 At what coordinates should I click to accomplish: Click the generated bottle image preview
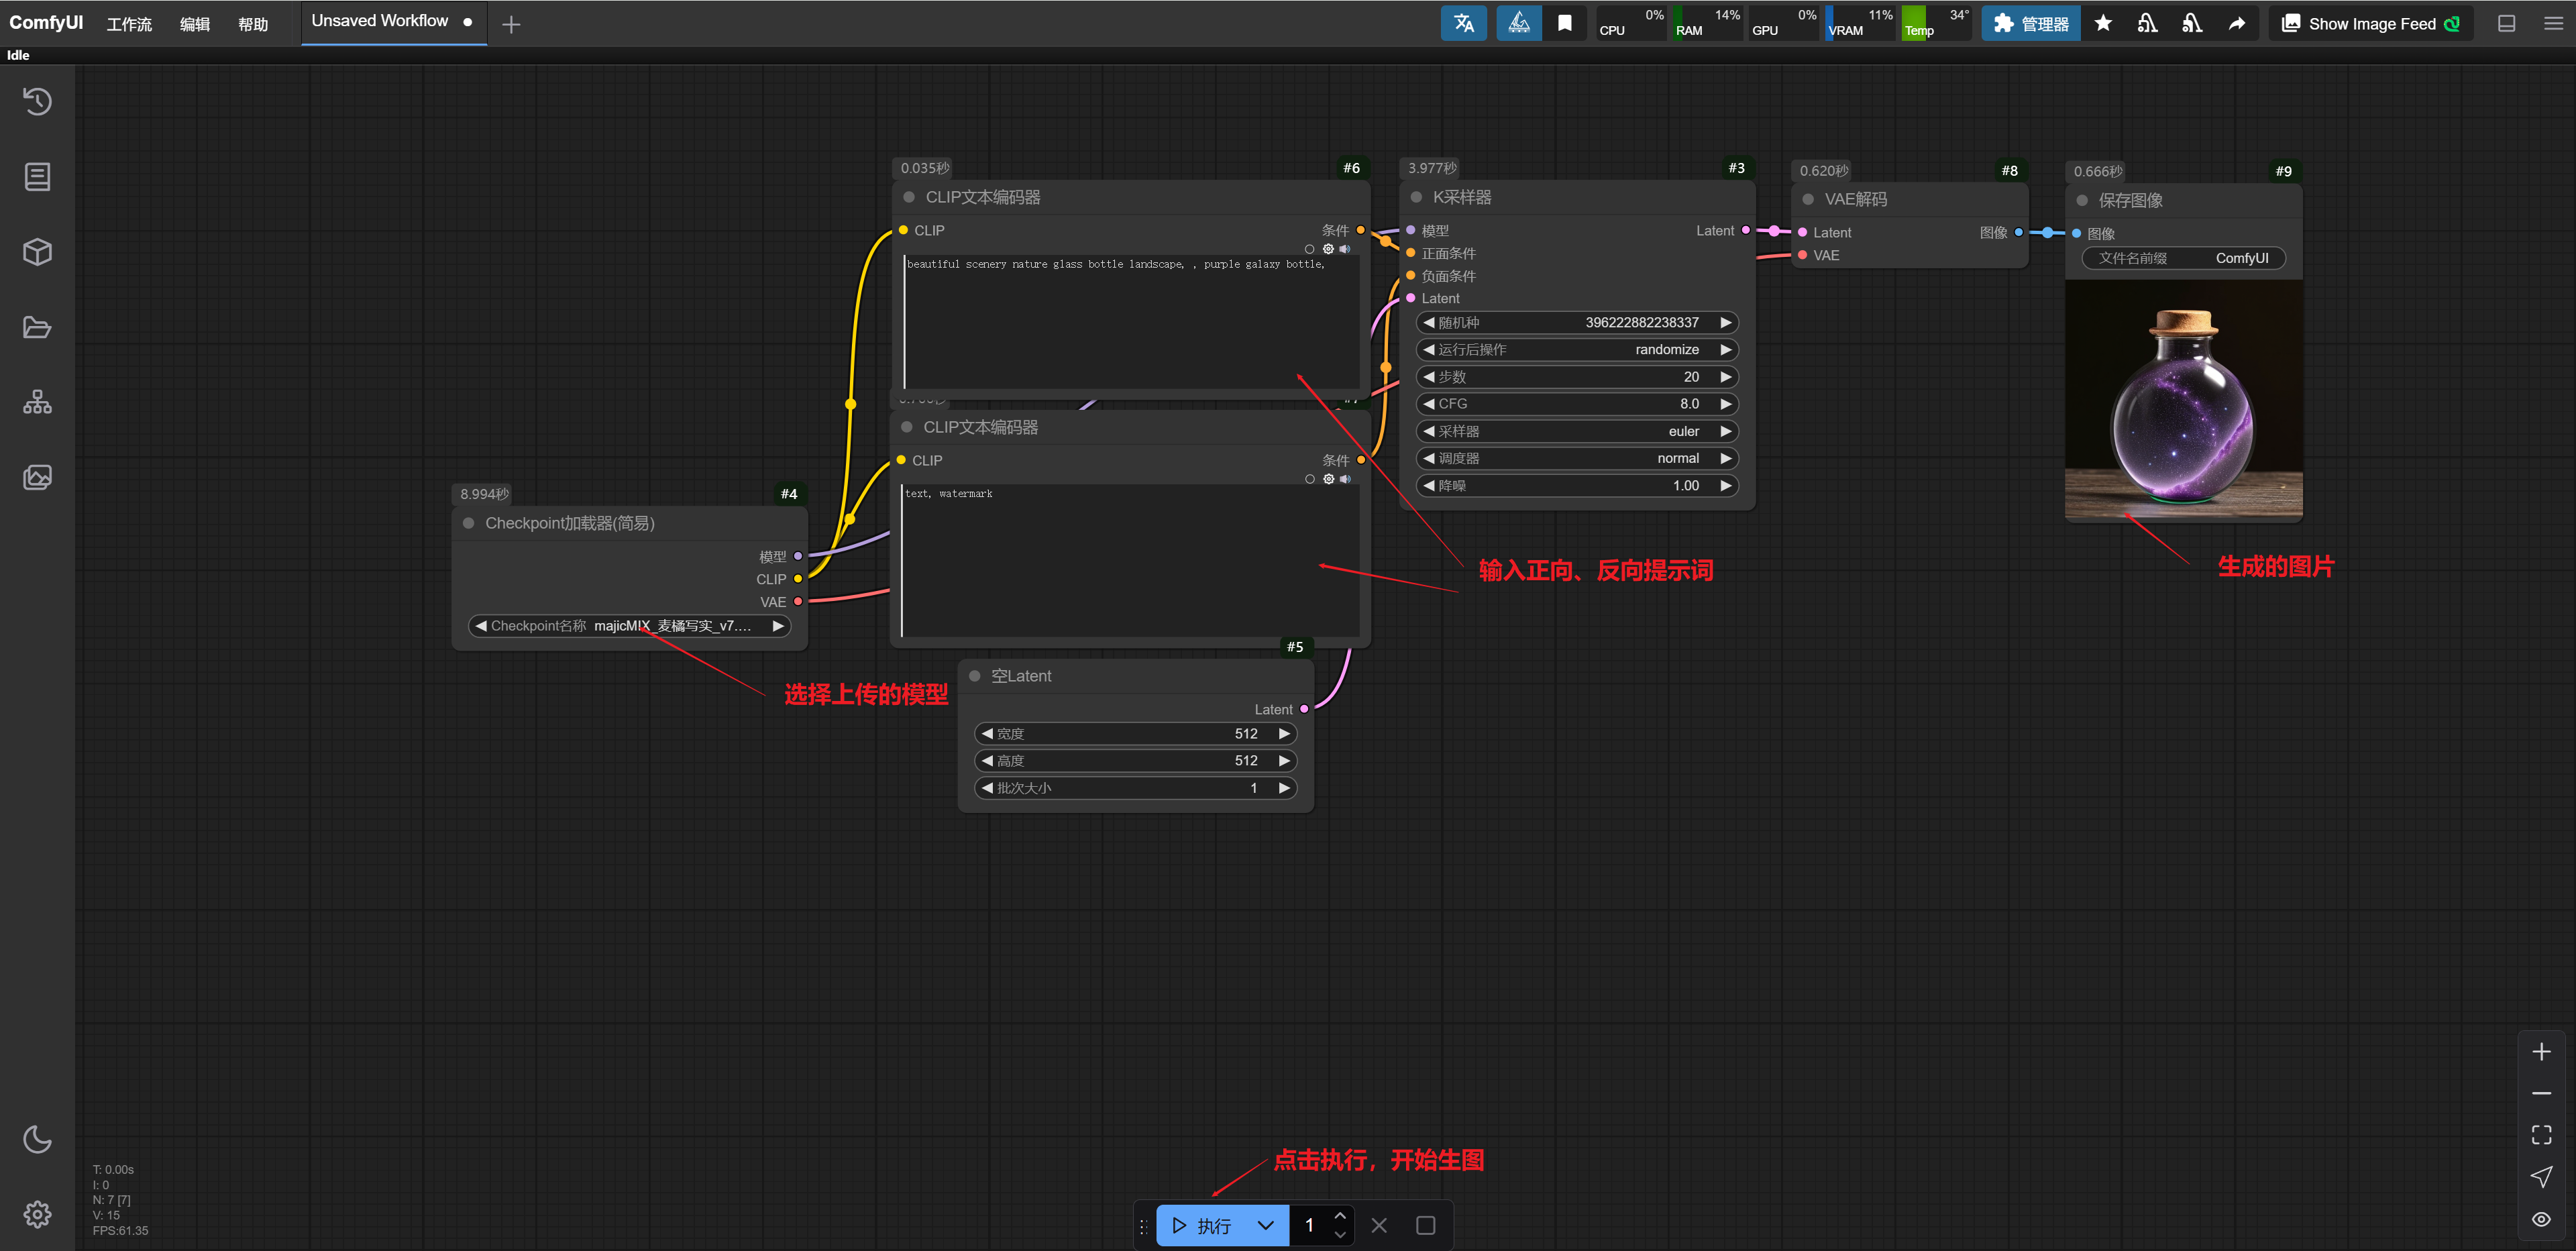click(x=2183, y=400)
